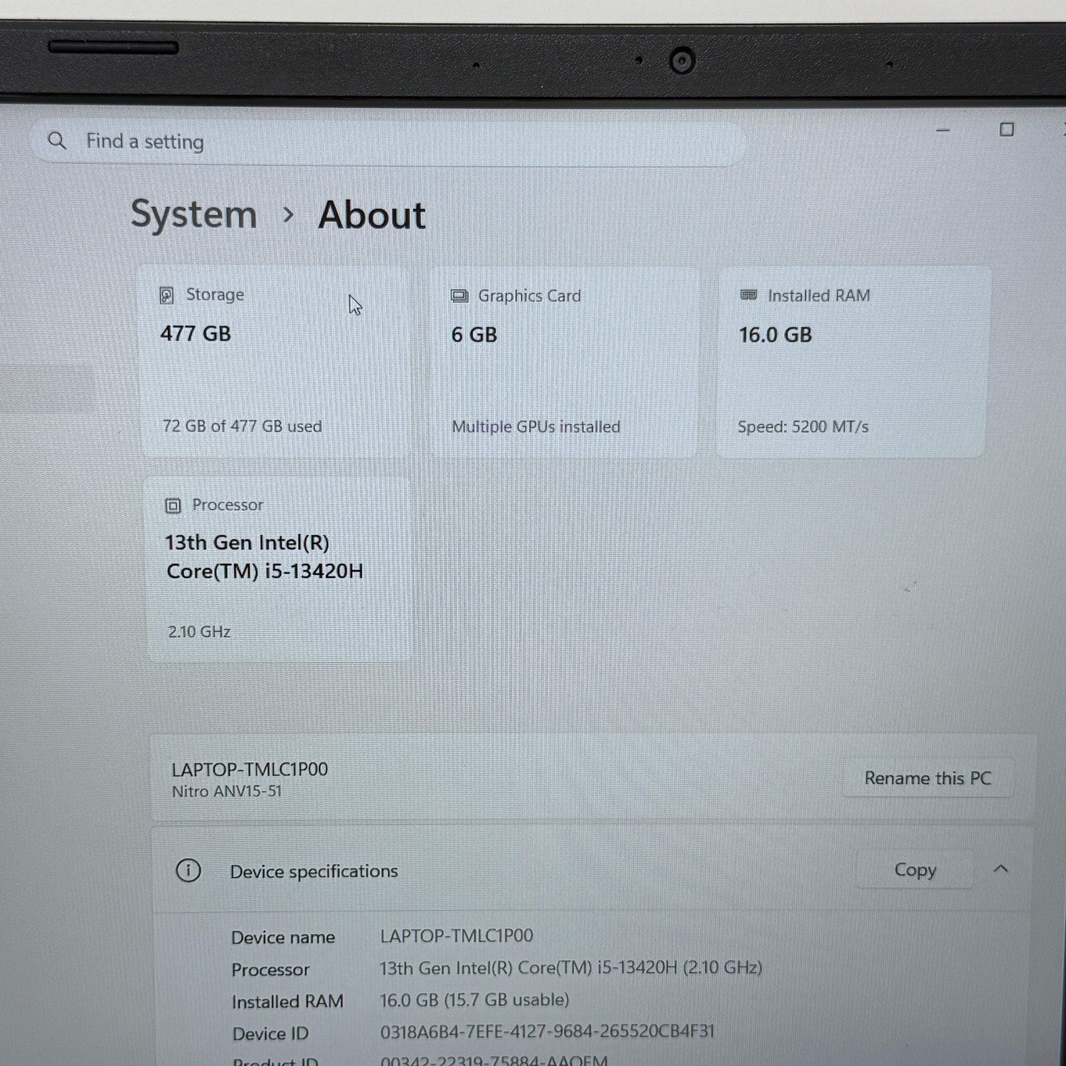Image resolution: width=1066 pixels, height=1066 pixels.
Task: Click the Device ID row label
Action: click(x=270, y=1033)
